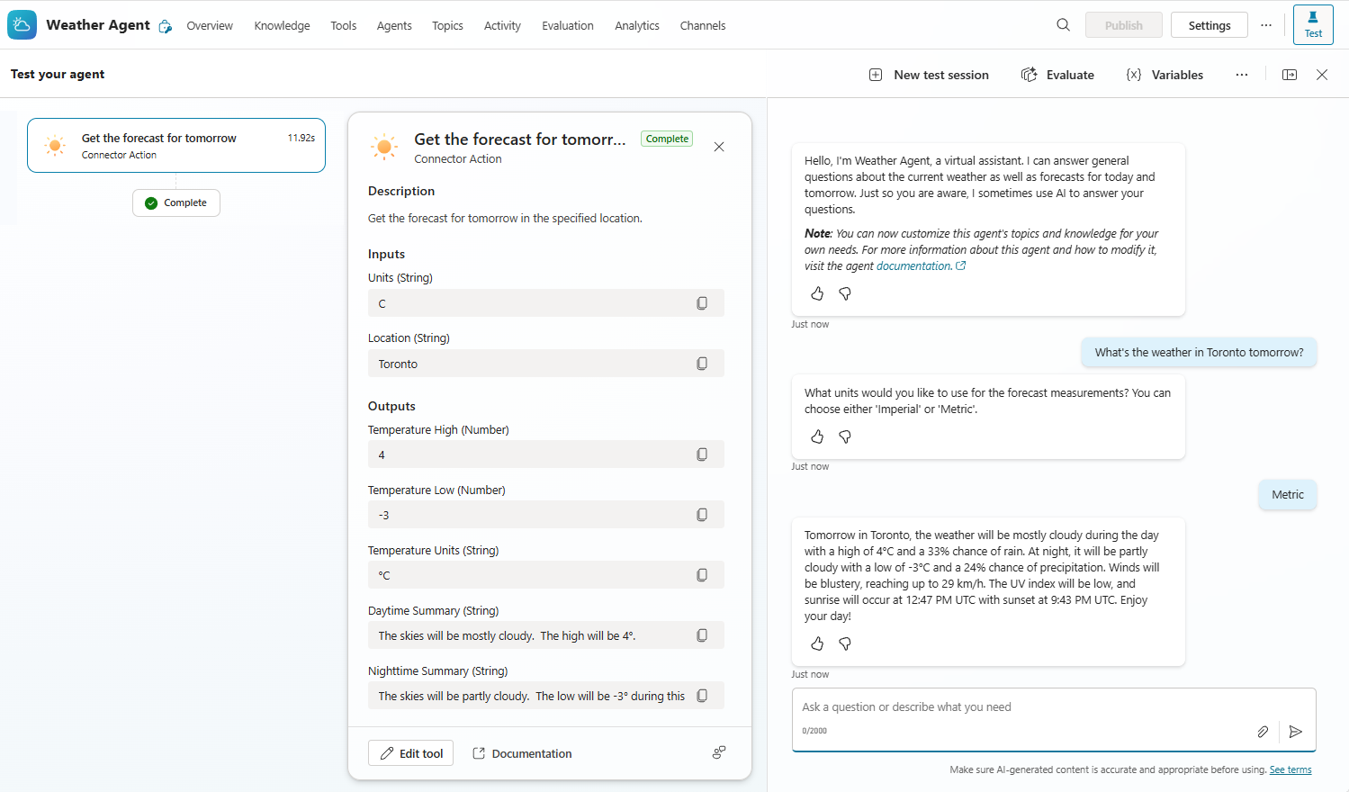Open the more options menu in the test pane

(1242, 75)
